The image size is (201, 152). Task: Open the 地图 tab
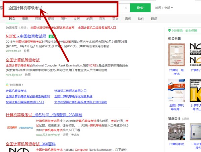pos(89,19)
